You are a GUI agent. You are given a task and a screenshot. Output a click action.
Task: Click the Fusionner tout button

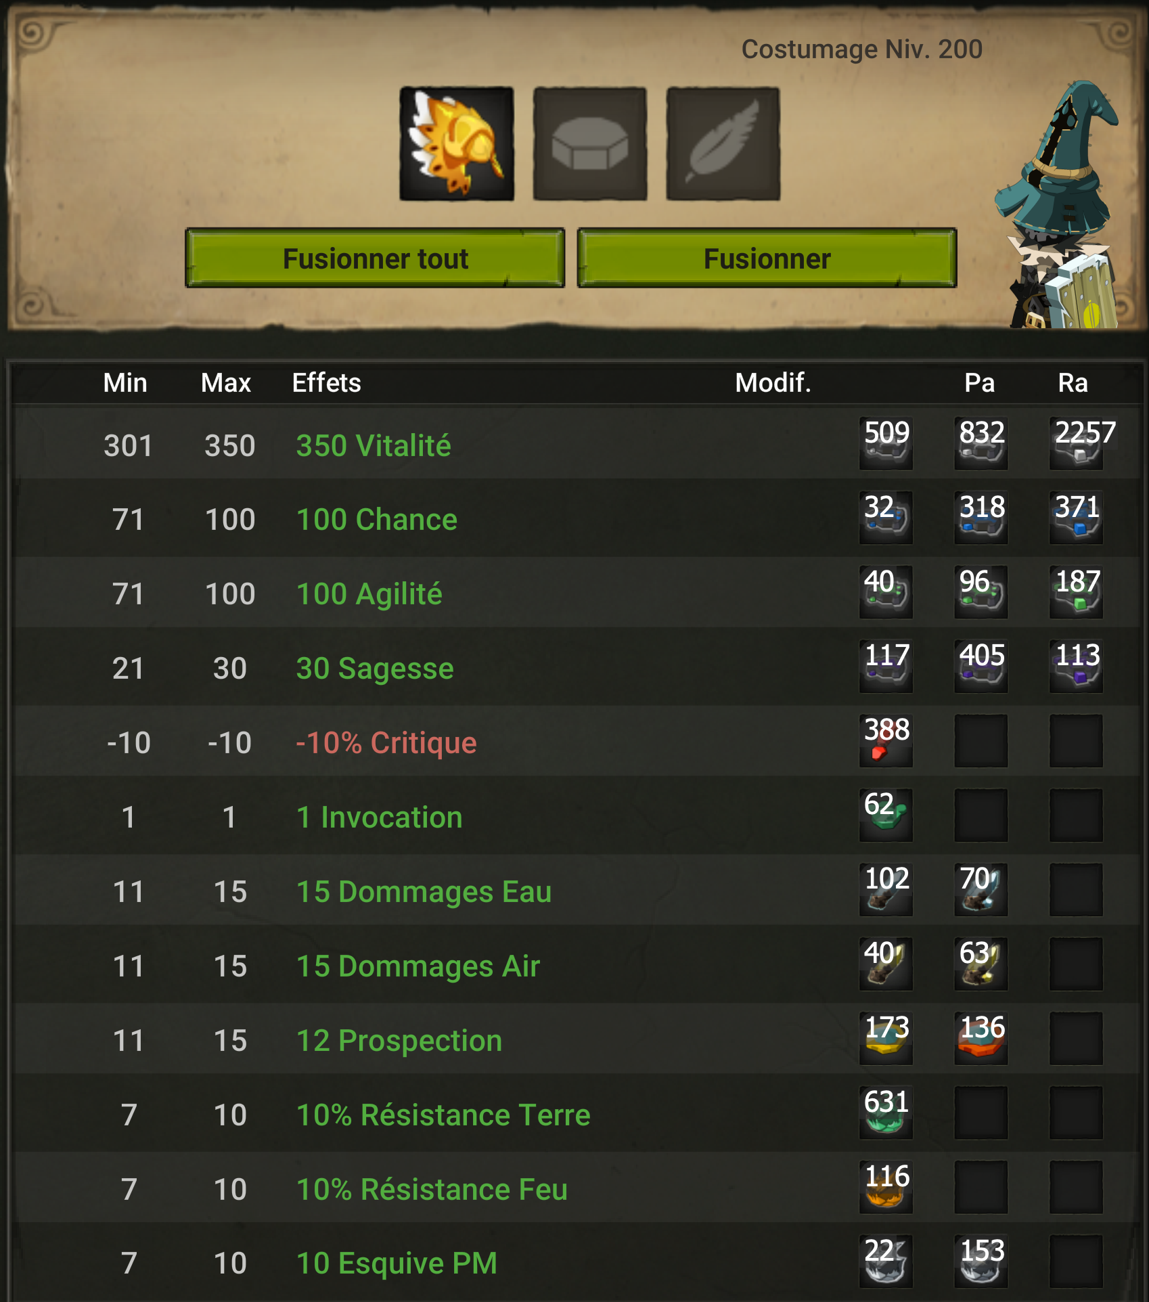(375, 258)
